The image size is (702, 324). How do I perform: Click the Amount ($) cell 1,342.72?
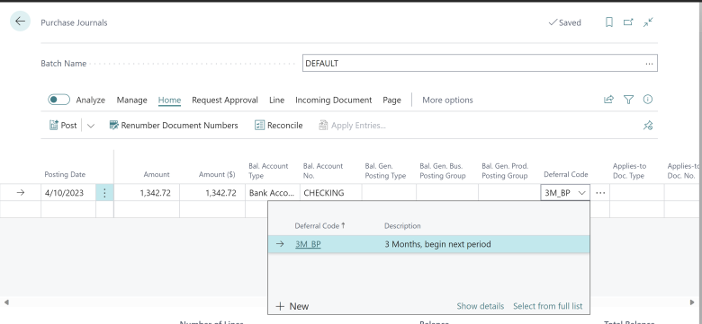[x=212, y=193]
